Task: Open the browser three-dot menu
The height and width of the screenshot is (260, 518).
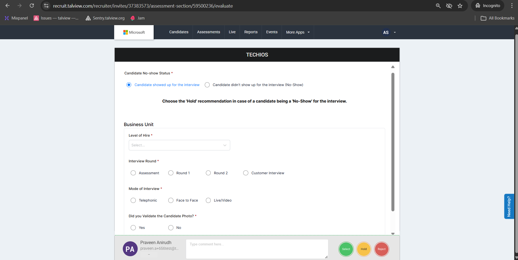Action: click(x=512, y=6)
